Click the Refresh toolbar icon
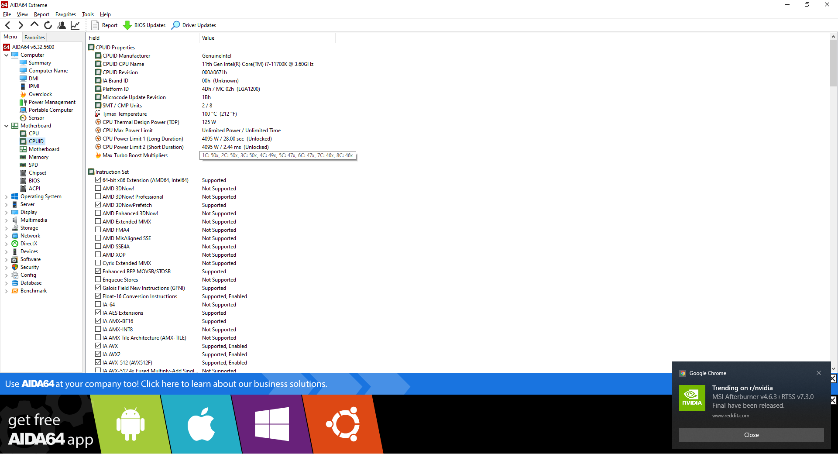838x454 pixels. pyautogui.click(x=48, y=25)
